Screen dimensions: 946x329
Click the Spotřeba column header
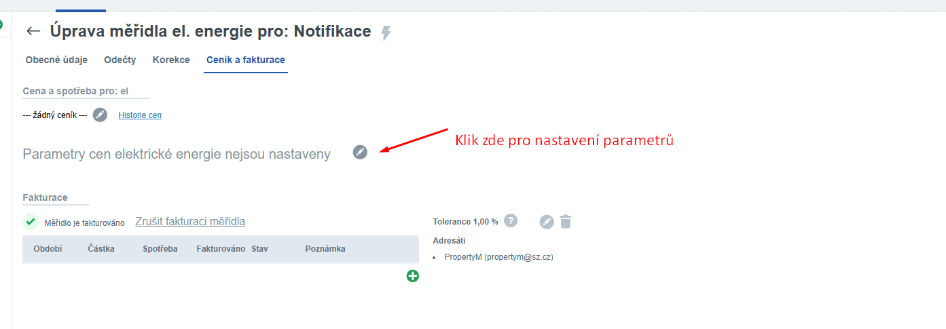[160, 249]
